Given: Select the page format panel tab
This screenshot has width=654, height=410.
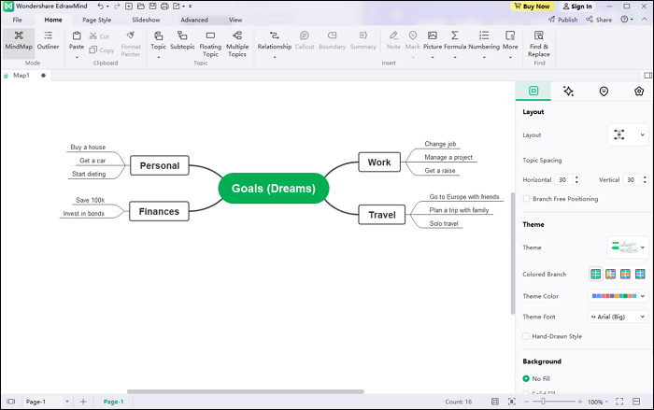Looking at the screenshot, I should click(x=533, y=91).
